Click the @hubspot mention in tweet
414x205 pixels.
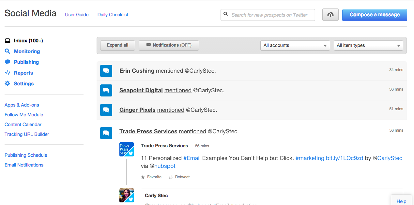coord(162,166)
